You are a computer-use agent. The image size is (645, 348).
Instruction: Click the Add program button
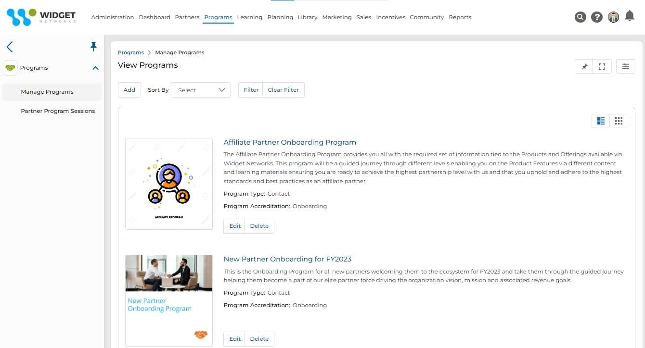click(x=129, y=90)
